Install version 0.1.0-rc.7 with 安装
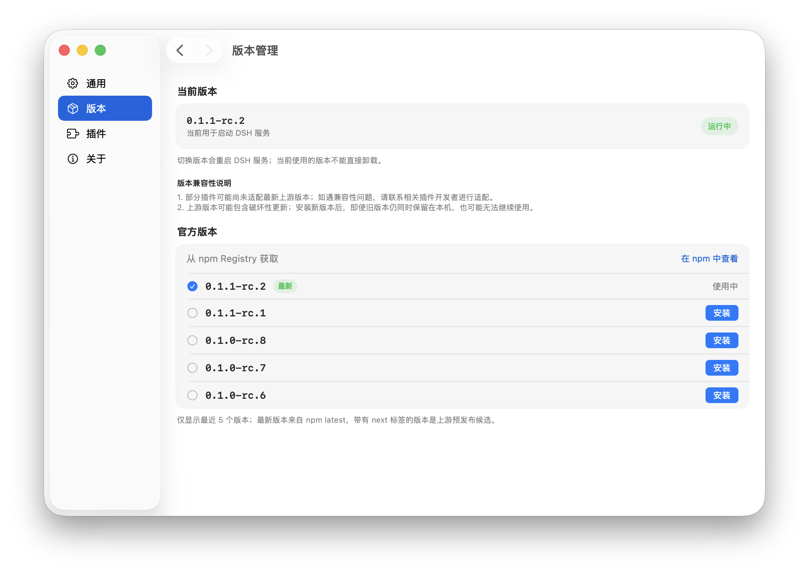Image resolution: width=809 pixels, height=574 pixels. click(x=722, y=368)
